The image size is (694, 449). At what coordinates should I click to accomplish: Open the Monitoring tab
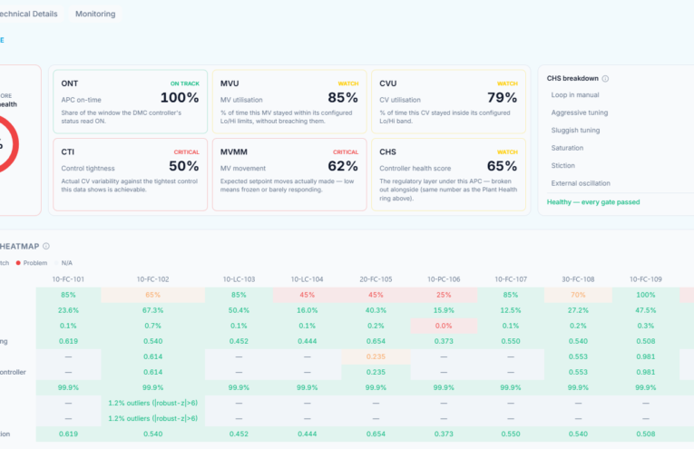pos(95,14)
